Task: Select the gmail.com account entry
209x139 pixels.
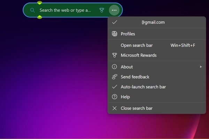Action: 153,22
